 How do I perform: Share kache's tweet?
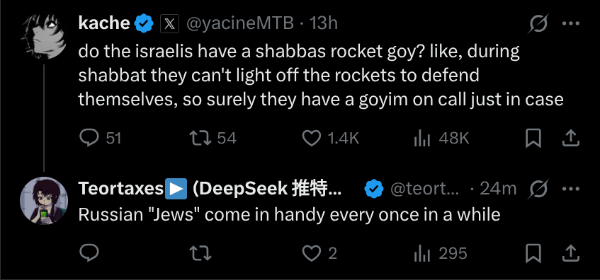point(570,138)
